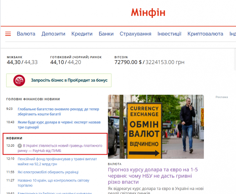
Task: Open news about PayHub від ПУМБ
Action: coord(60,148)
